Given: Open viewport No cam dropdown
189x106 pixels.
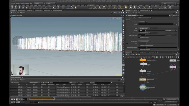Looking at the screenshot, I should (119, 18).
